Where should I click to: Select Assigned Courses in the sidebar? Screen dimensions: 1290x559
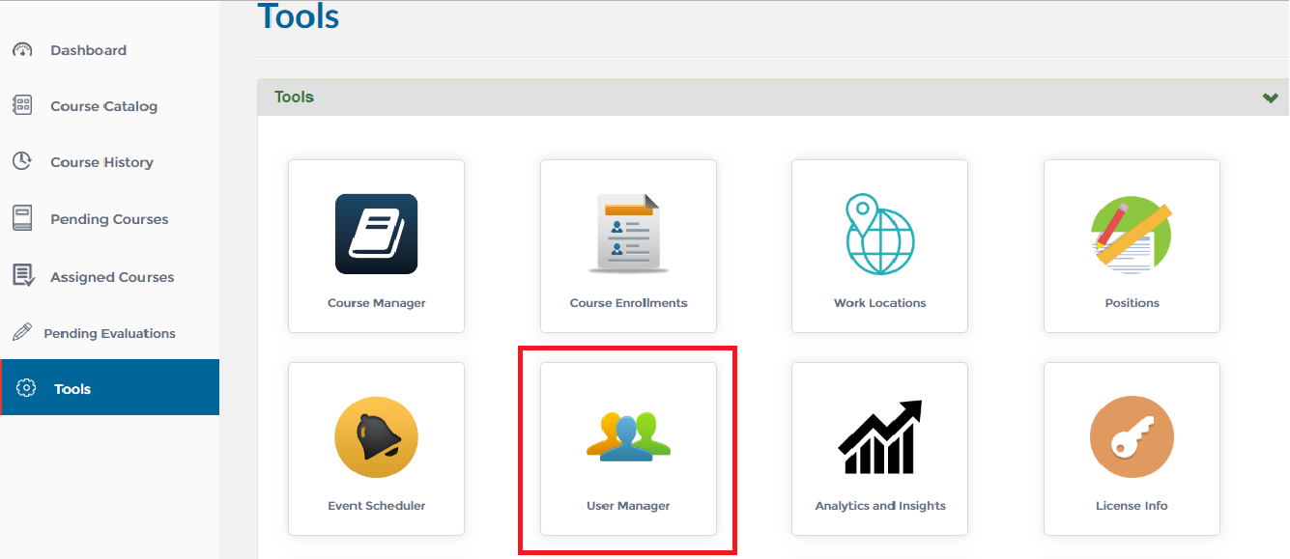point(110,277)
